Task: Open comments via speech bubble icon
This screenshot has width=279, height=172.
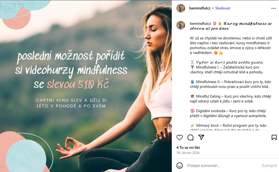Action: [190, 137]
